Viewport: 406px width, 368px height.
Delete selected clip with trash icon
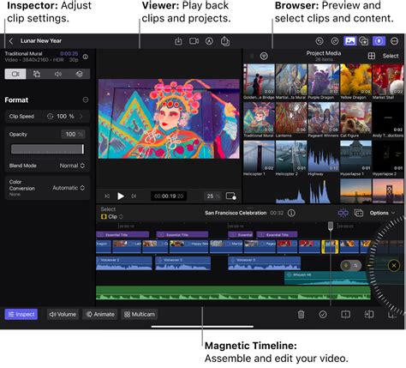[x=301, y=315]
